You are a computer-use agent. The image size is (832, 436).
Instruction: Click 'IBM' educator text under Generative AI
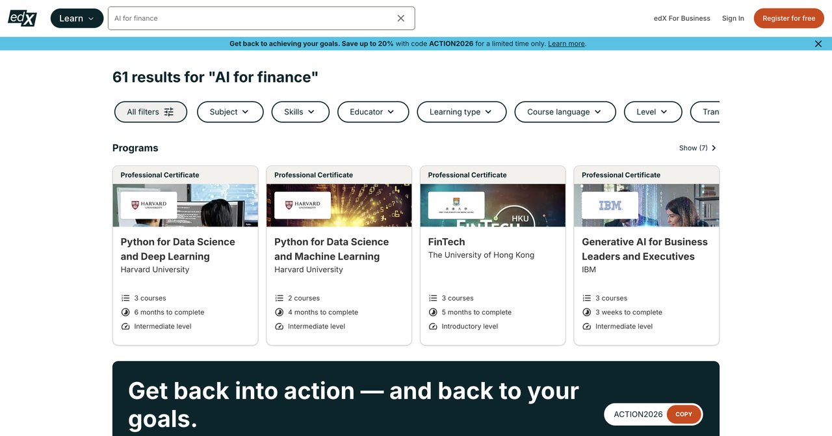click(x=589, y=269)
